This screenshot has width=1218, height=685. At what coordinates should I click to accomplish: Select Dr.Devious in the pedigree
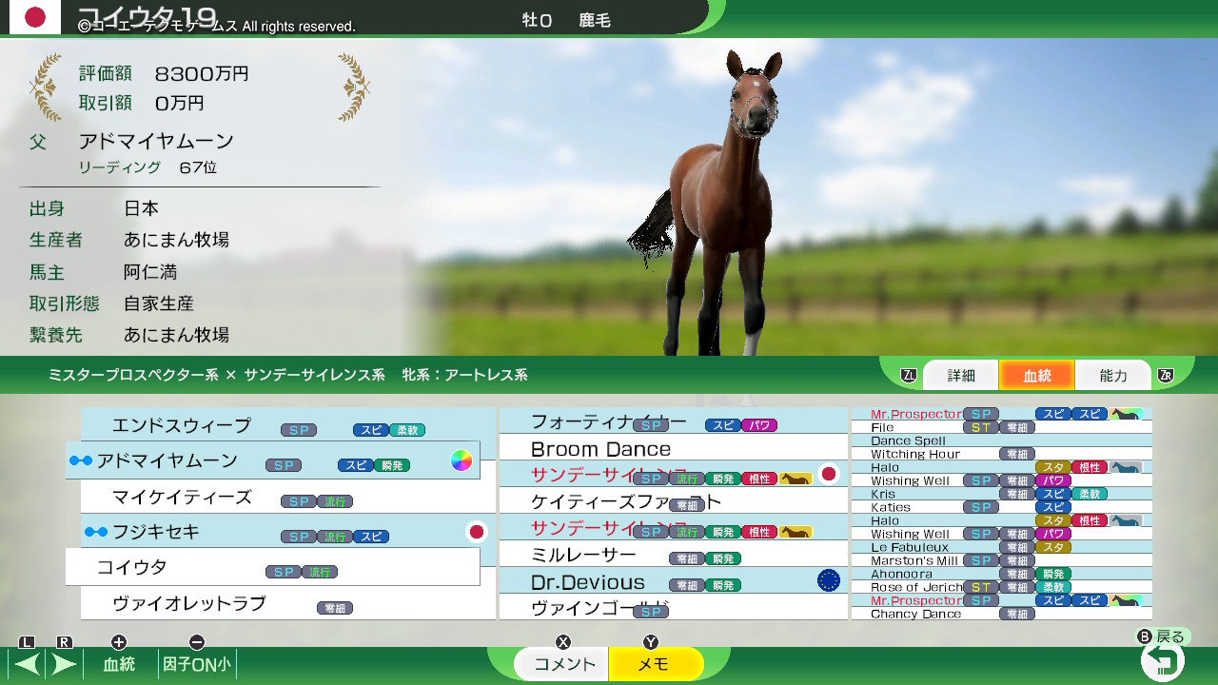coord(674,581)
